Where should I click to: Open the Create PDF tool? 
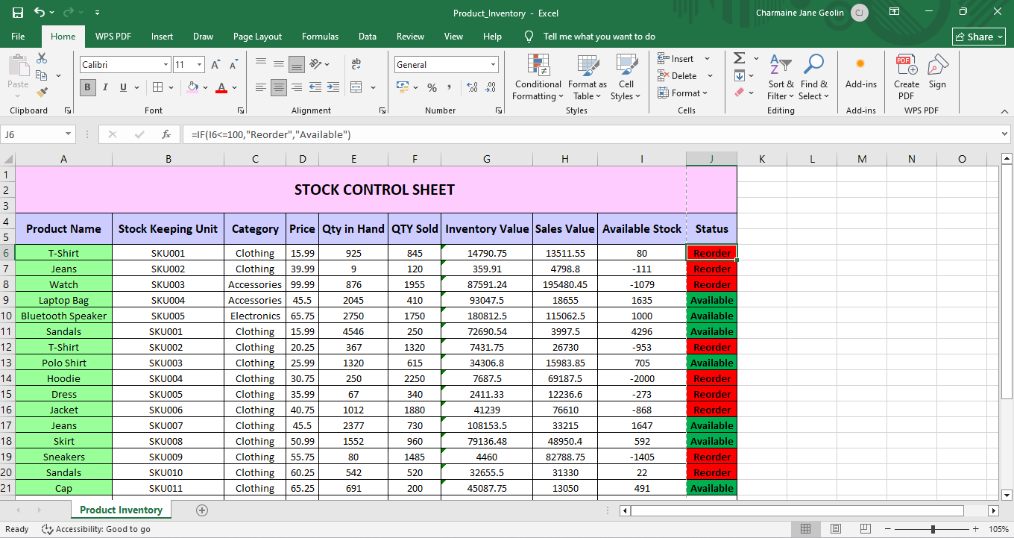click(x=907, y=77)
